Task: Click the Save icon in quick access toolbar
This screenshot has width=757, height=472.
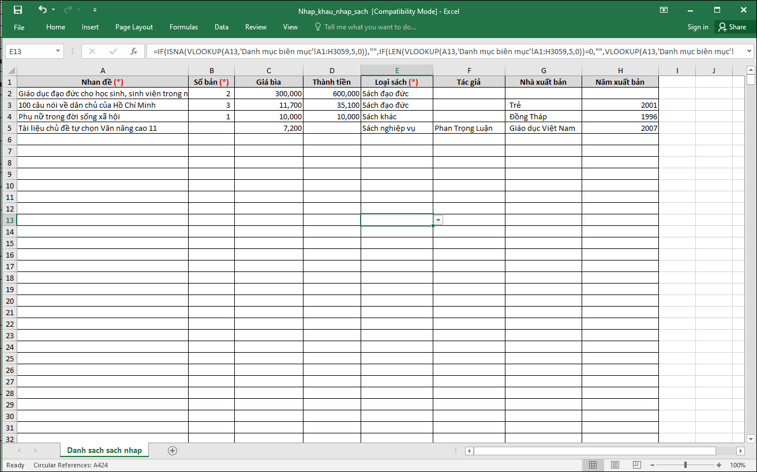Action: (x=18, y=10)
